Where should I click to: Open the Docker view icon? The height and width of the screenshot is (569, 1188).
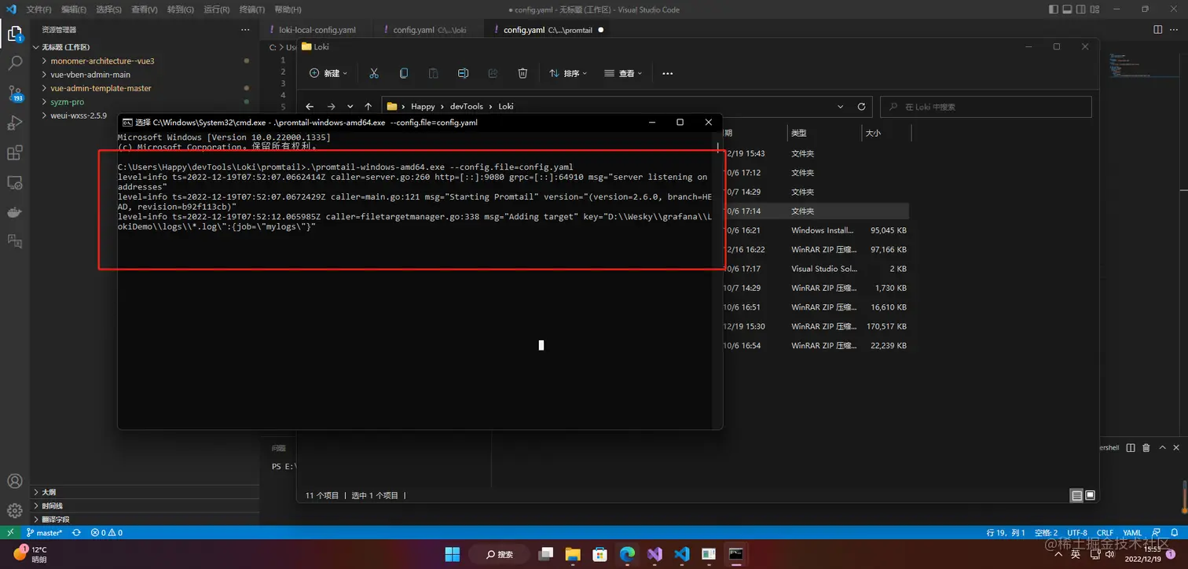[15, 213]
